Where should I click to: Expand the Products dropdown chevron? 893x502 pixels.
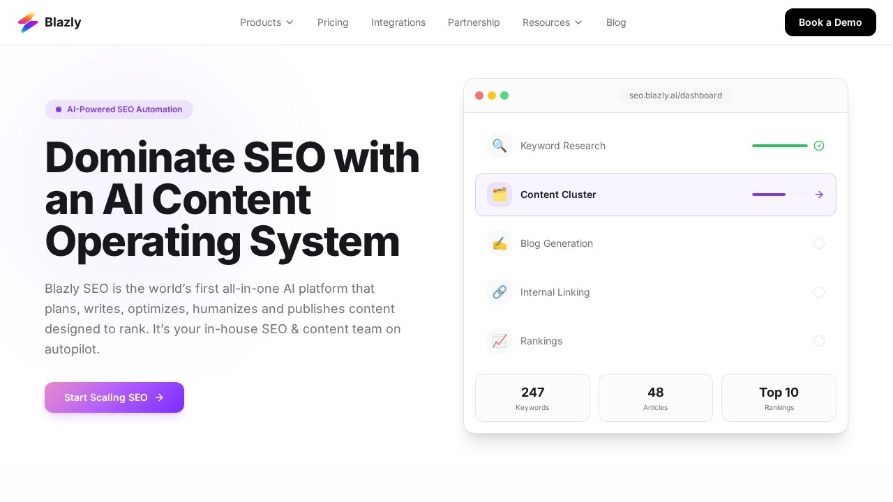click(x=290, y=22)
